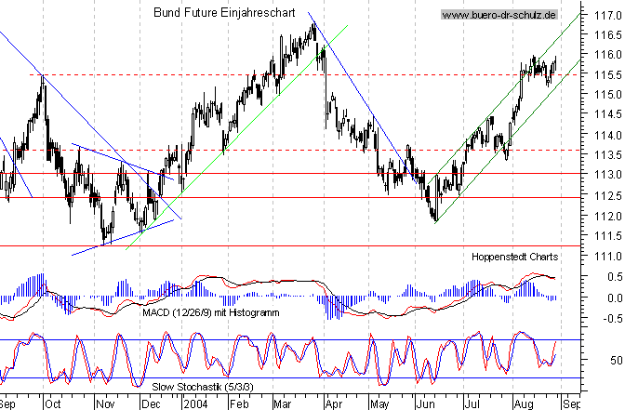625x410 pixels.
Task: Click the Apr label on time axis
Action: click(x=333, y=404)
